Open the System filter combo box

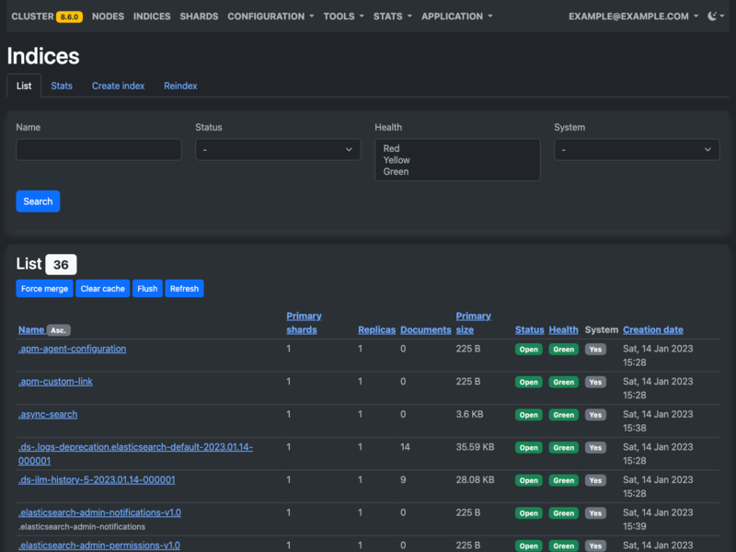(637, 149)
